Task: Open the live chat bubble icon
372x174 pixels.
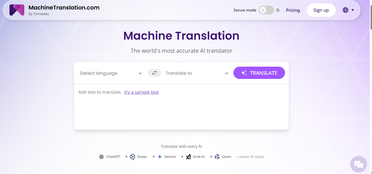Action: [358, 164]
